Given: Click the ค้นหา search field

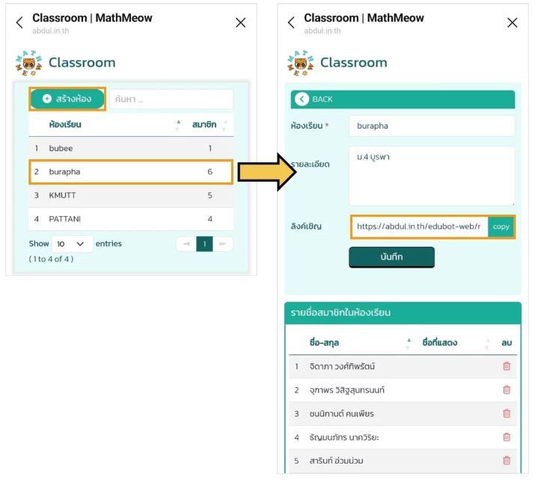Looking at the screenshot, I should (171, 99).
